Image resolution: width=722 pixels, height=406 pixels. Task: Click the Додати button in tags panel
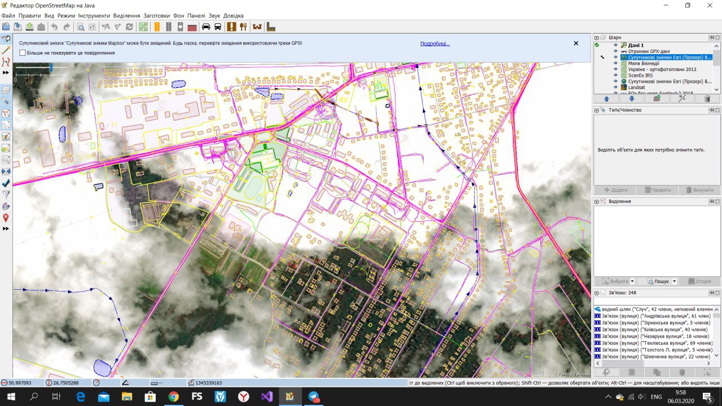tap(615, 190)
